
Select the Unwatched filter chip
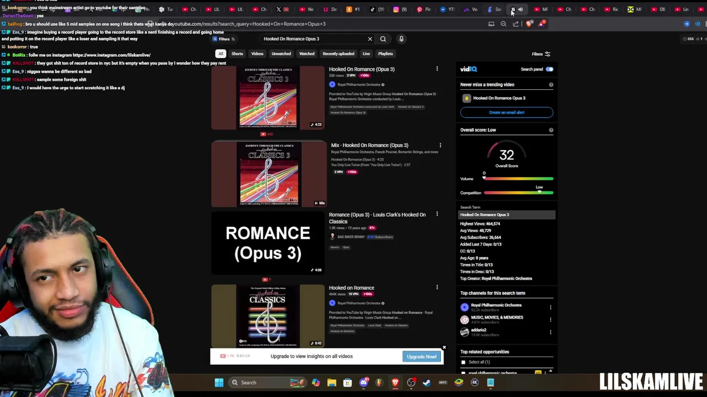(281, 53)
